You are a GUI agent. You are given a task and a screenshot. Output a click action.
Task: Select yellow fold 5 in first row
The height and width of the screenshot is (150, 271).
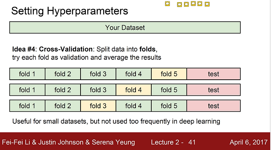tap(169, 74)
